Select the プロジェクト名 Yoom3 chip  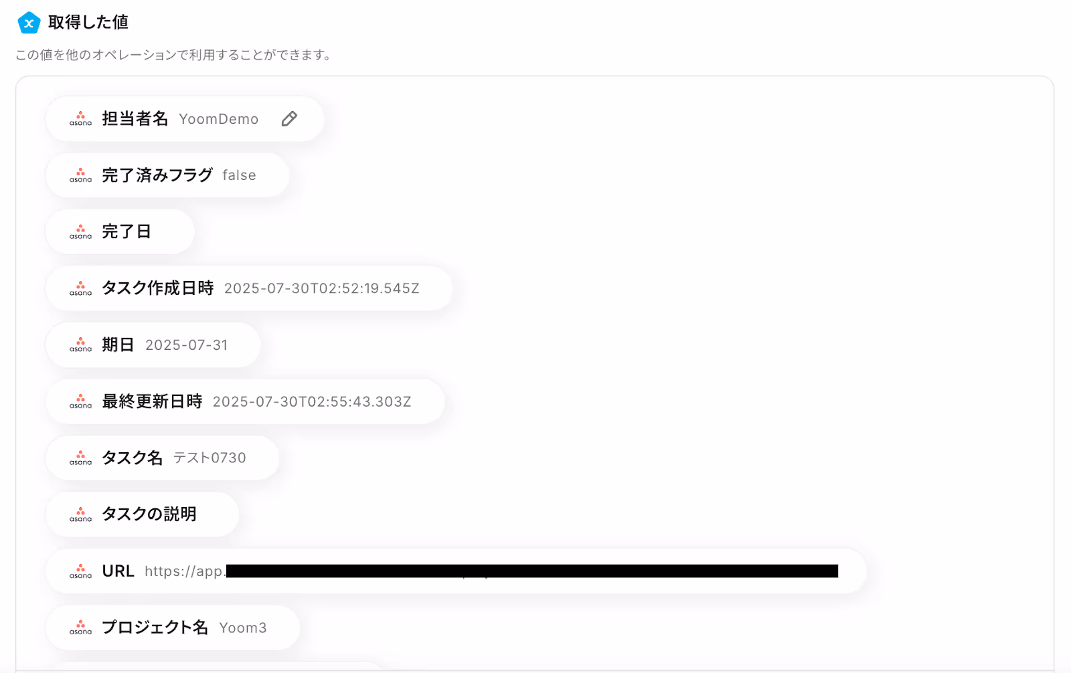coord(173,628)
